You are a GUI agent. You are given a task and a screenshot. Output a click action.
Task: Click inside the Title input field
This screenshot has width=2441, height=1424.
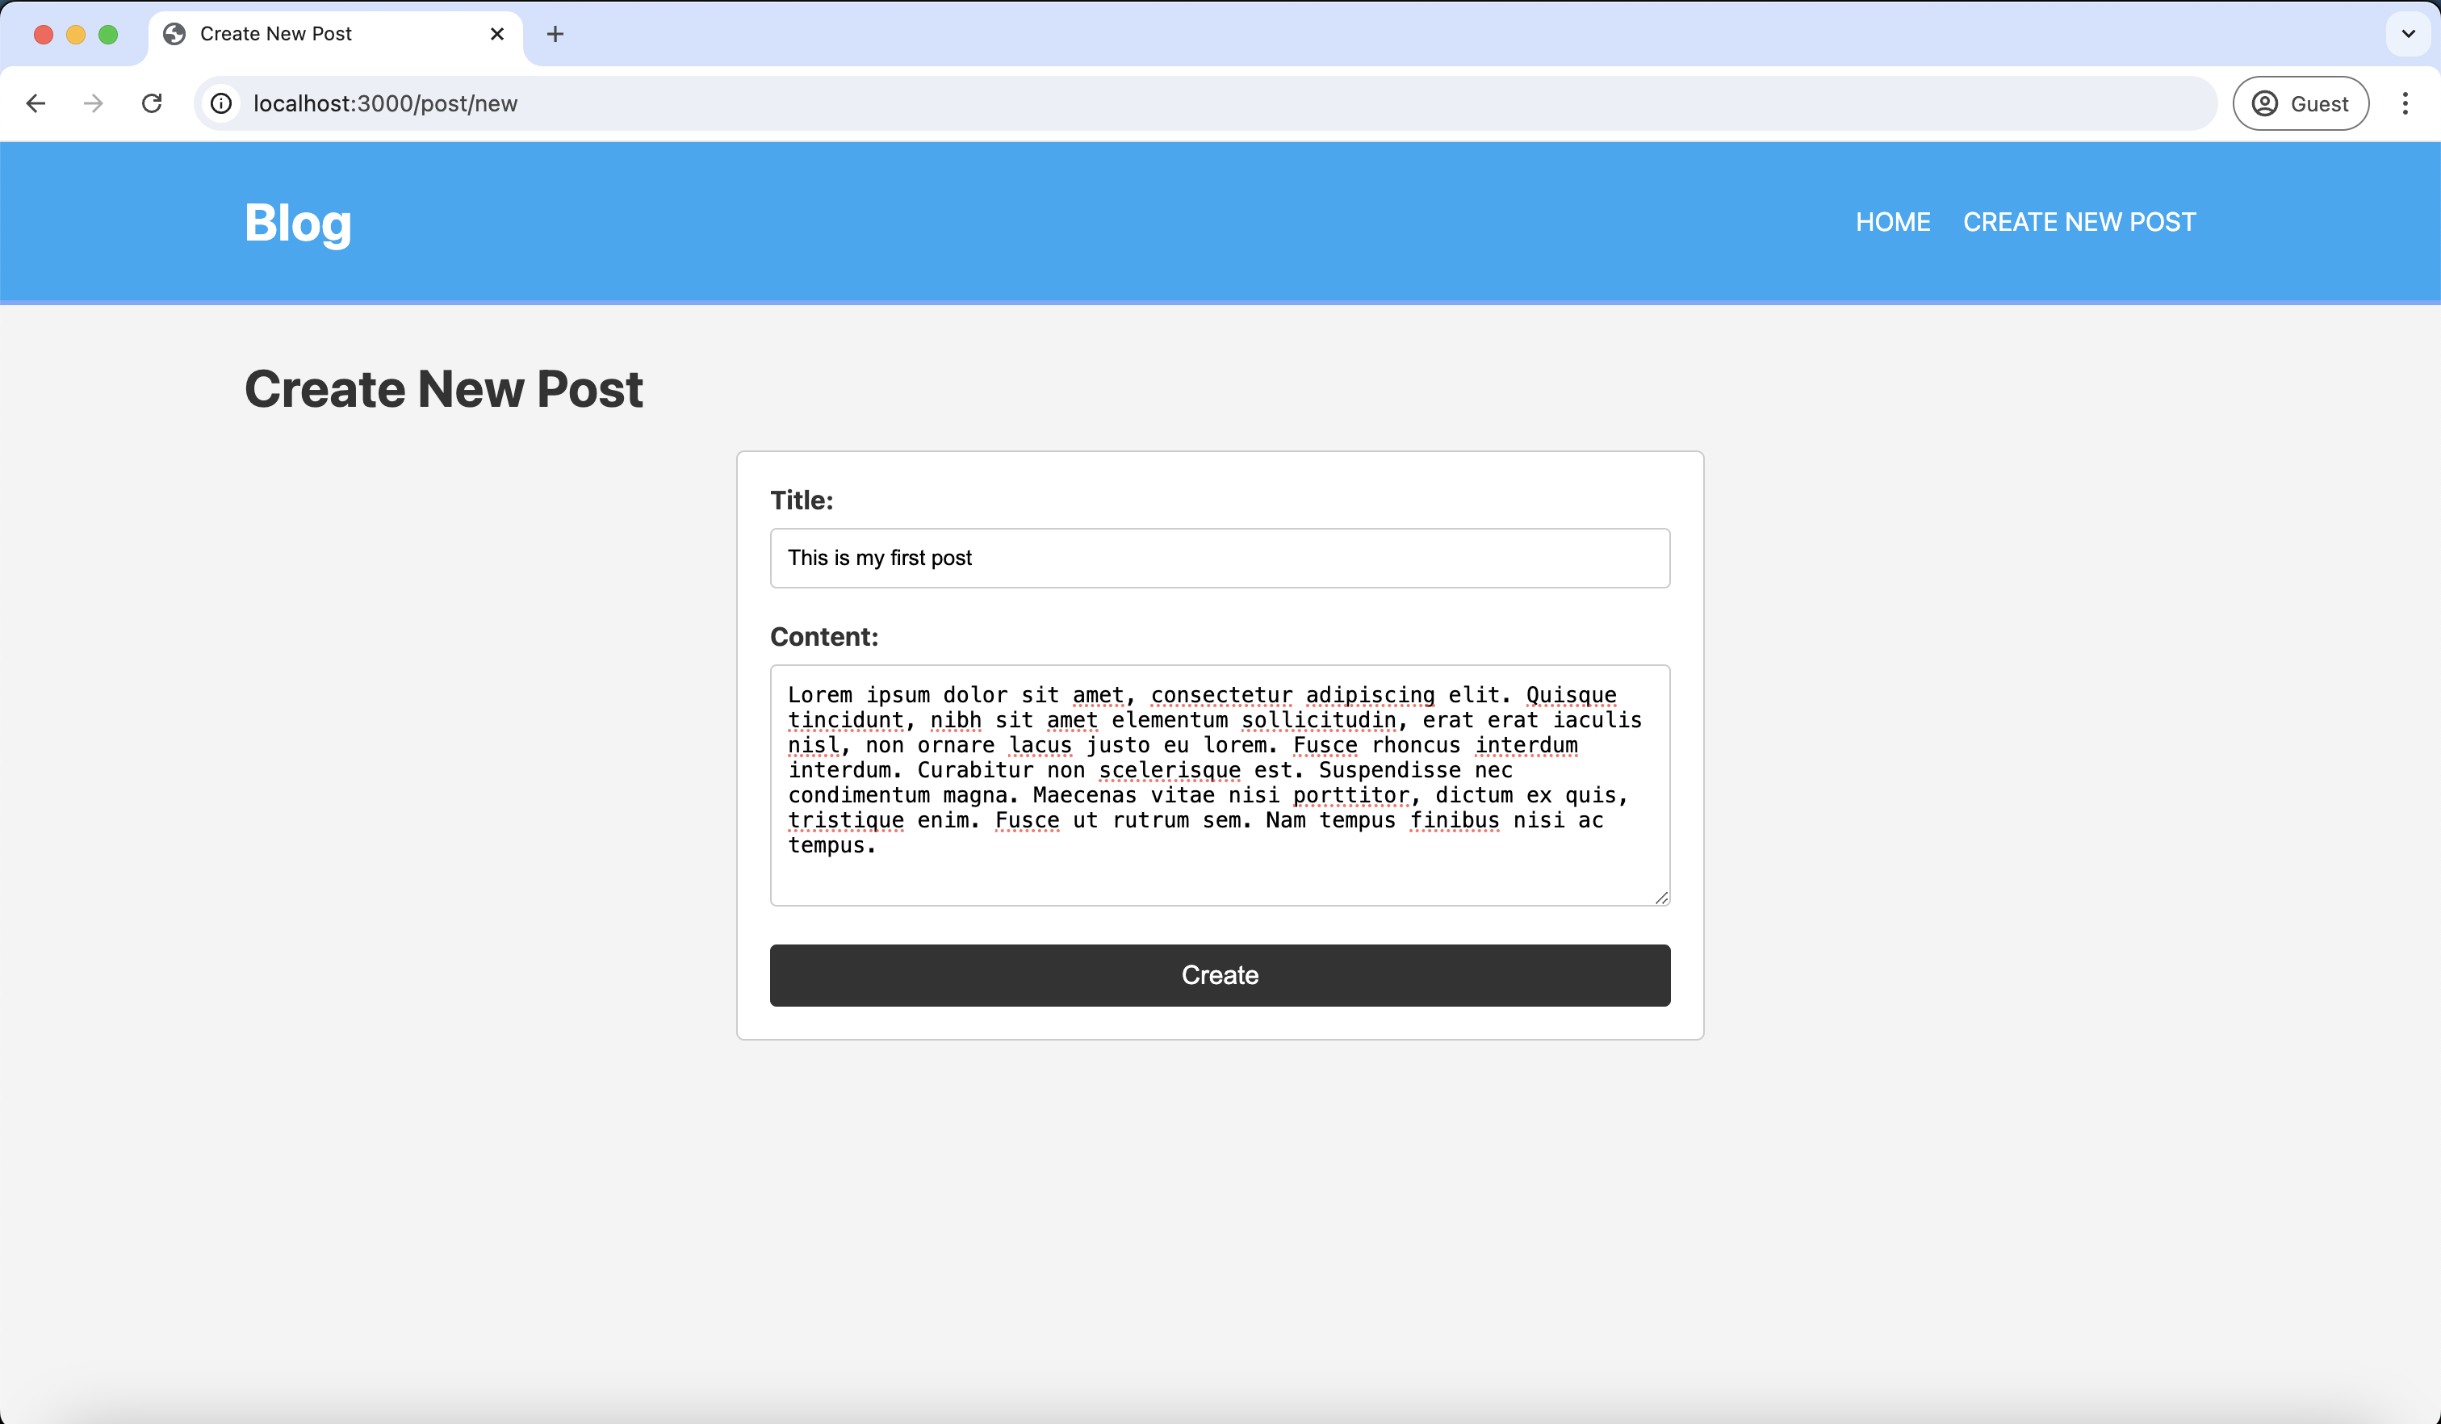click(x=1220, y=558)
